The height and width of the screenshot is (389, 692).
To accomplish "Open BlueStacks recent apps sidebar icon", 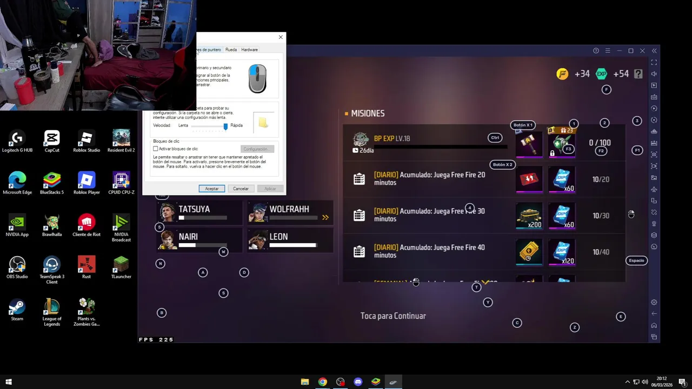I will (654, 337).
